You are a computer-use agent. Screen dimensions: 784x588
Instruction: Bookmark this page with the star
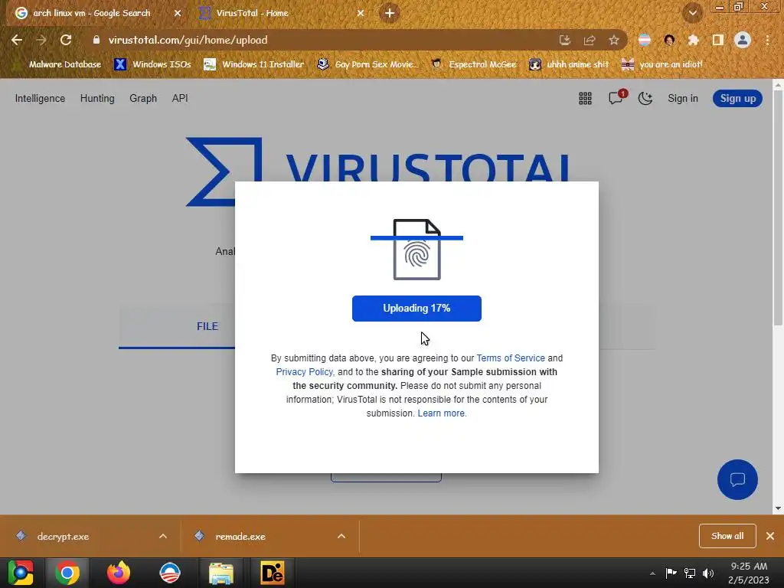click(x=614, y=40)
